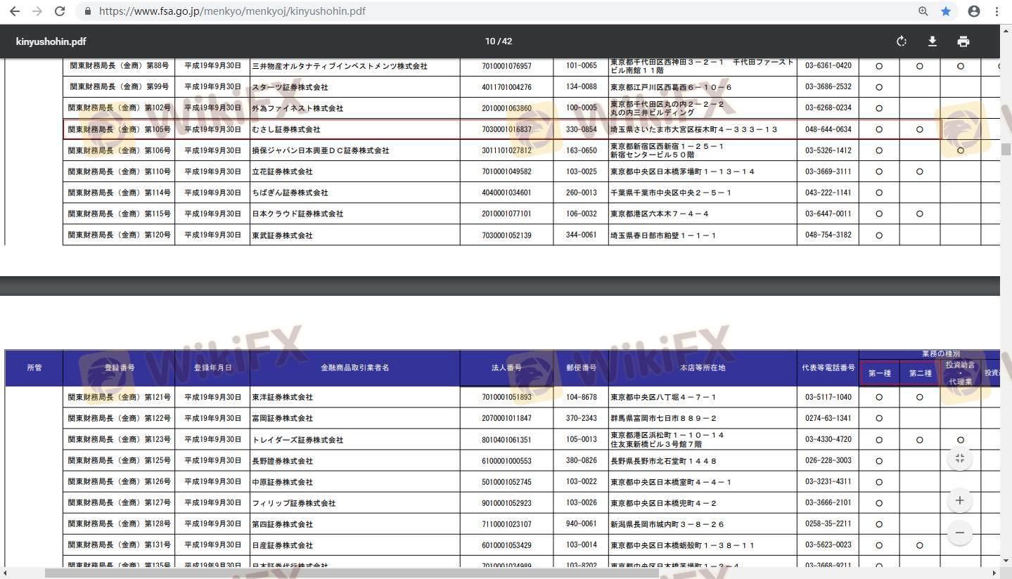
Task: Select company name 日産証券株式会社
Action: (282, 545)
